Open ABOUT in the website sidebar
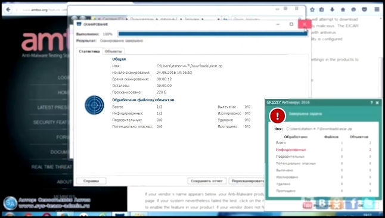Screen dimensions: 385x218 click(64, 182)
